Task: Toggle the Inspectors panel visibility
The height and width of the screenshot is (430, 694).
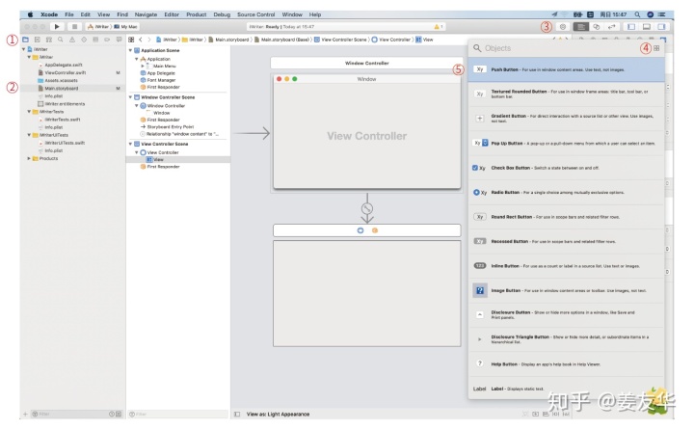Action: [661, 27]
